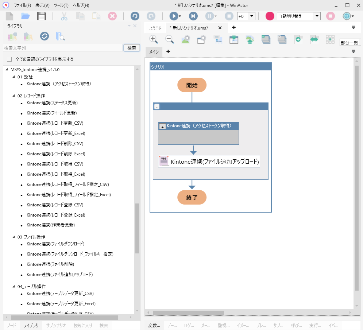Select Kintone連携(レコード取得_CSV) in library
This screenshot has height=330, width=363.
tap(55, 164)
